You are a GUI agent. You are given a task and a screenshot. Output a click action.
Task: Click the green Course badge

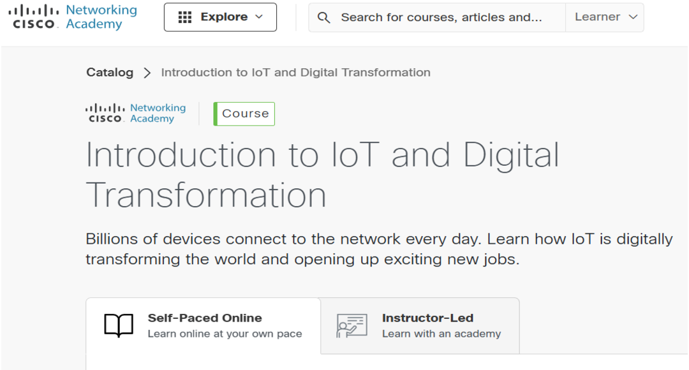click(x=244, y=114)
